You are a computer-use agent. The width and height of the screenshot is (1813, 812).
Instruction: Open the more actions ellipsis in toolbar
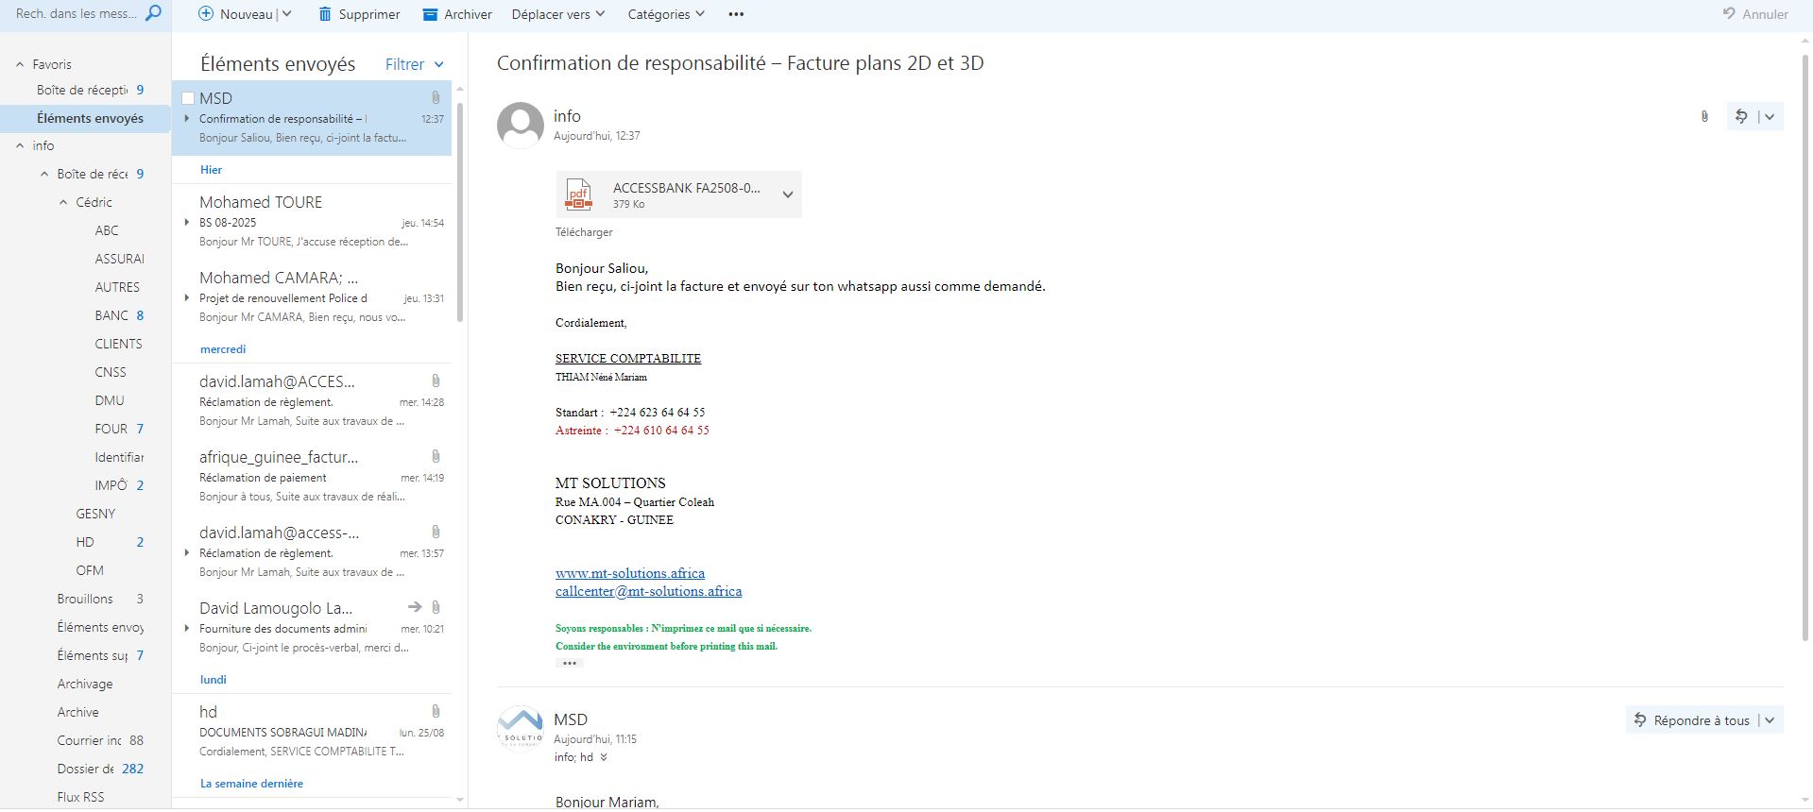coord(736,14)
